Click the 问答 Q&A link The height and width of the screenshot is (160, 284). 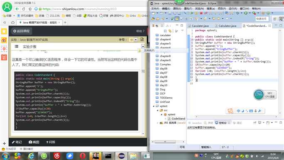pyautogui.click(x=51, y=142)
